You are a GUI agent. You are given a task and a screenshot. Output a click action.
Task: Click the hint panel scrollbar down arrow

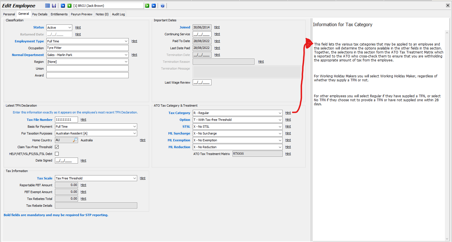click(447, 239)
